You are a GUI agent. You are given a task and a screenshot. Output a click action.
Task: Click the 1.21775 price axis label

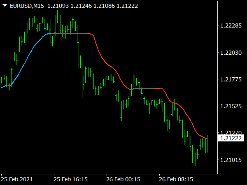point(231,79)
